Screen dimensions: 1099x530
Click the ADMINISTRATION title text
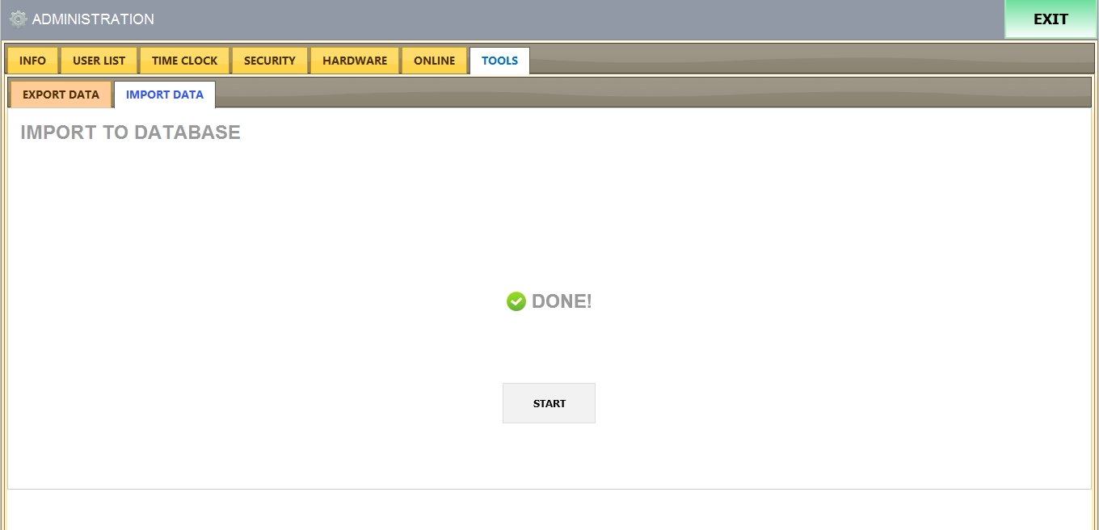pyautogui.click(x=93, y=19)
